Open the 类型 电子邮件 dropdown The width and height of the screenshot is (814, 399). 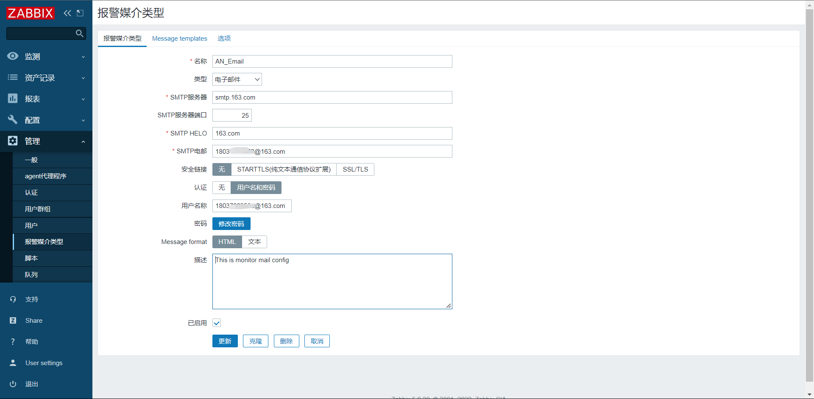point(237,79)
